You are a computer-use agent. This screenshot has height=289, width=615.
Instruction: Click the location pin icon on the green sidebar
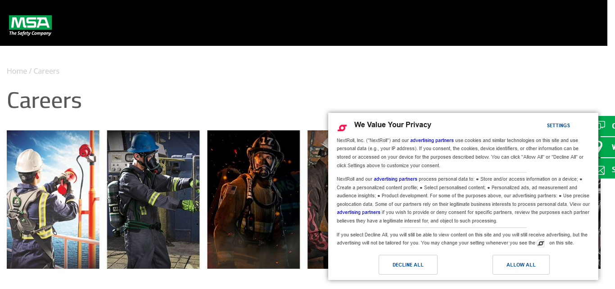(600, 147)
